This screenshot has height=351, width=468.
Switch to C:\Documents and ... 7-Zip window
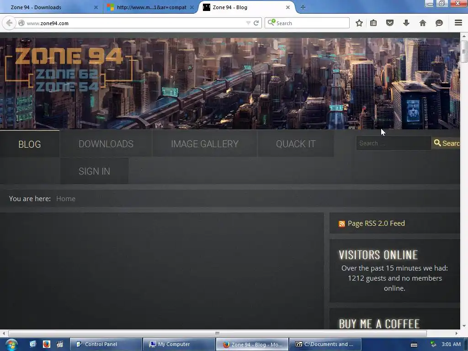[x=325, y=344]
